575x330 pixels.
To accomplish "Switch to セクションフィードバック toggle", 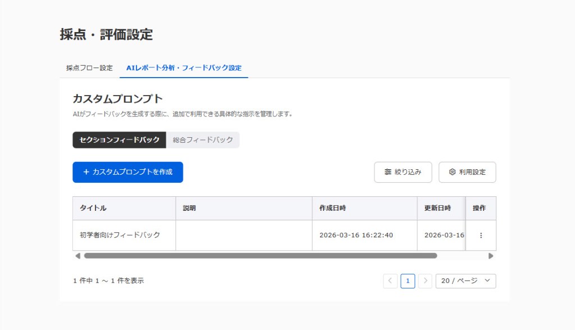I will [120, 140].
